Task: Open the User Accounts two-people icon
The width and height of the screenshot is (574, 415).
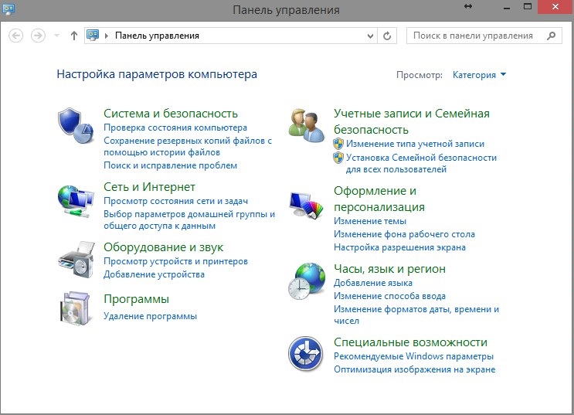Action: (307, 126)
